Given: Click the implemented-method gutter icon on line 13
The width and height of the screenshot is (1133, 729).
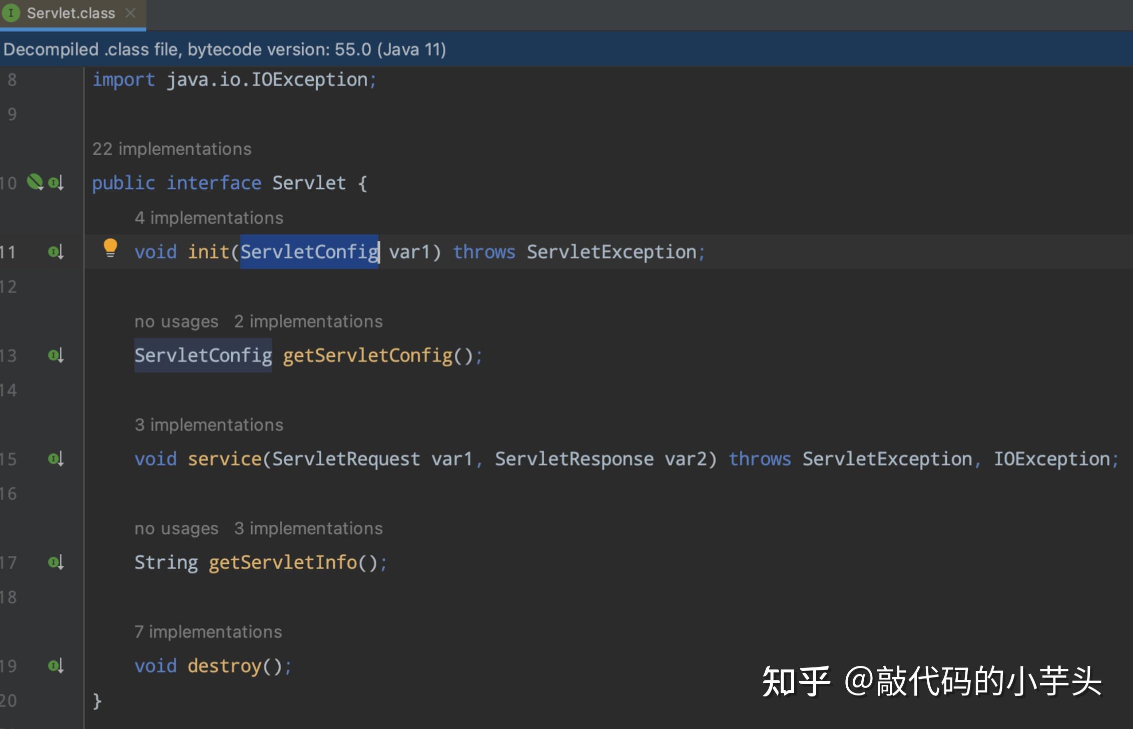Looking at the screenshot, I should [56, 355].
